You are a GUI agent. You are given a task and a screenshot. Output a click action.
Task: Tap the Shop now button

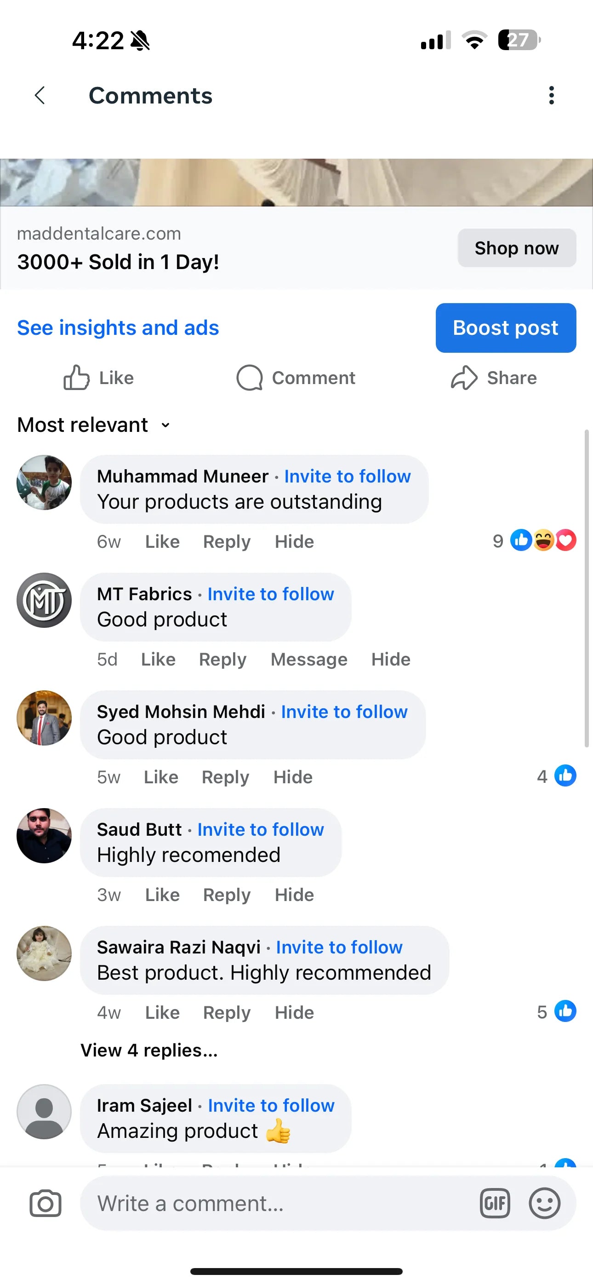516,248
